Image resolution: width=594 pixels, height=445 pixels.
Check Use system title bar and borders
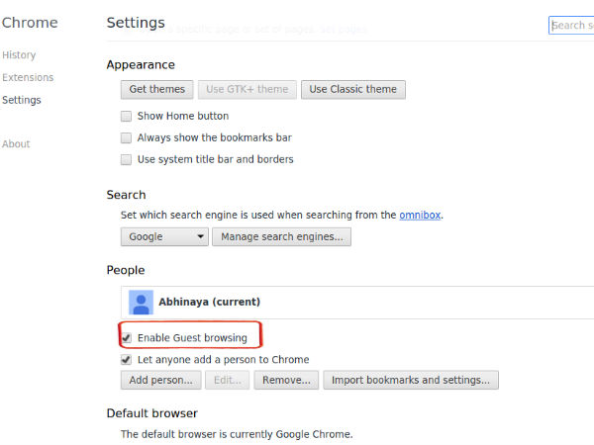point(126,159)
